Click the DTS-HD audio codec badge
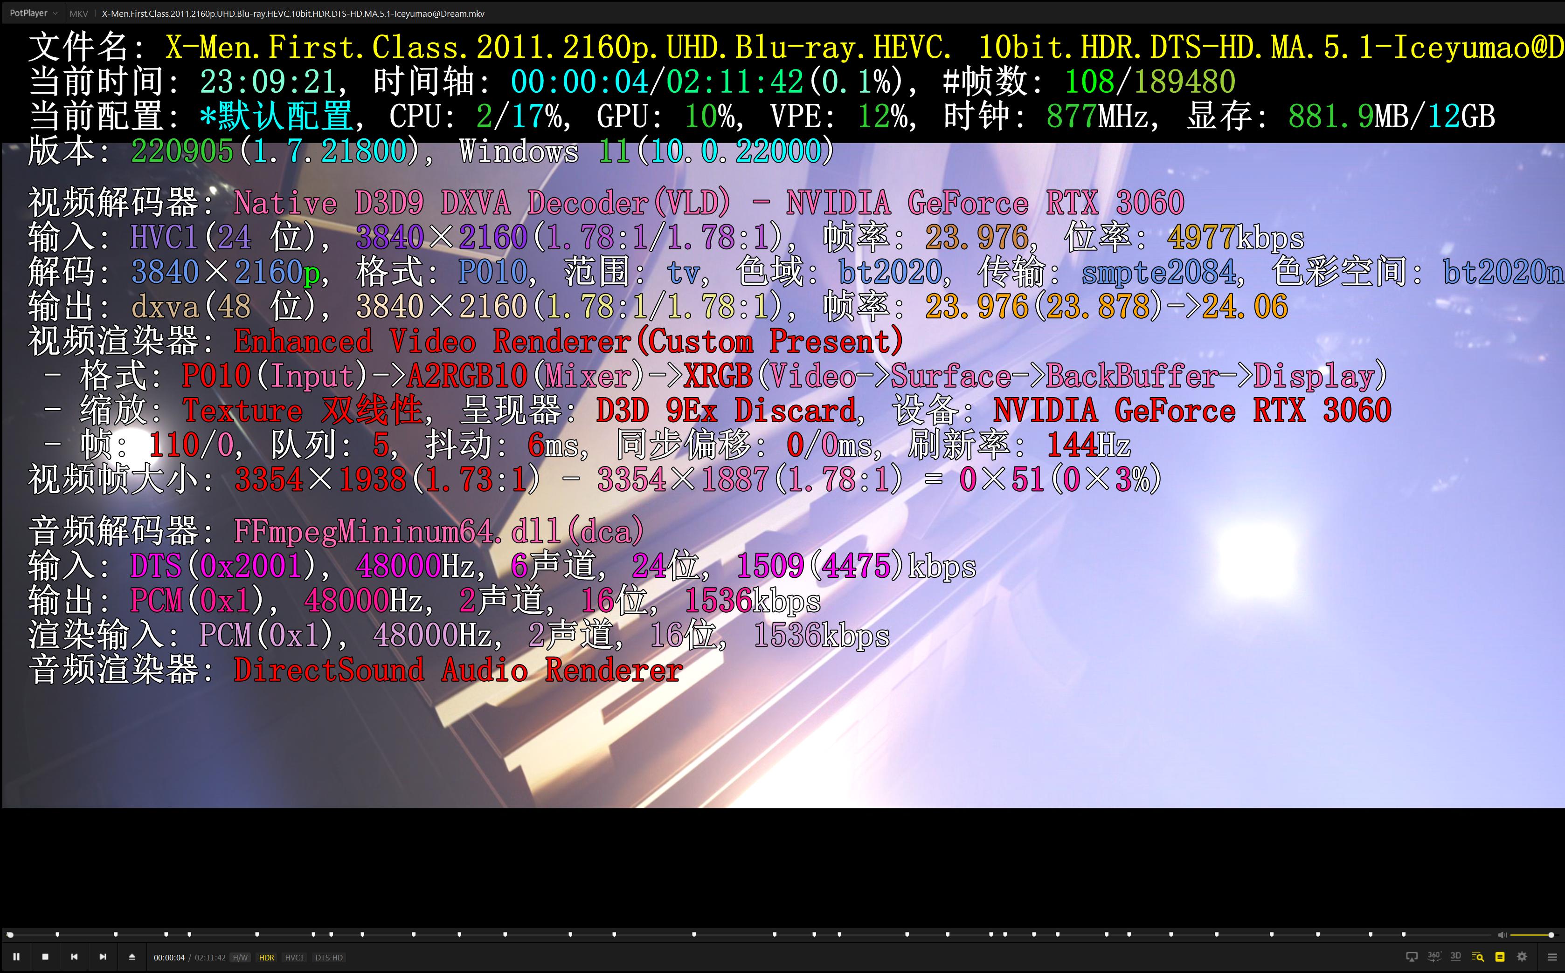 click(x=329, y=958)
